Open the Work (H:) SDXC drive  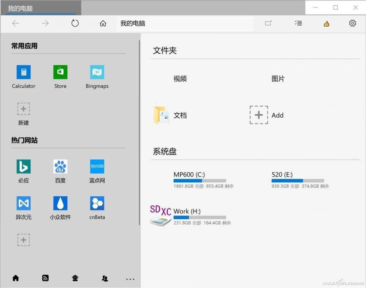pos(190,216)
